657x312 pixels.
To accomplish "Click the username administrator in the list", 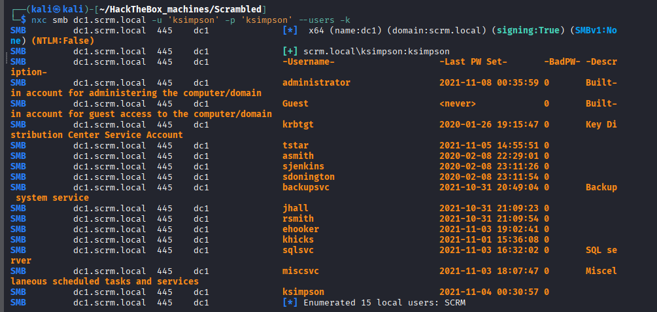I will [316, 82].
